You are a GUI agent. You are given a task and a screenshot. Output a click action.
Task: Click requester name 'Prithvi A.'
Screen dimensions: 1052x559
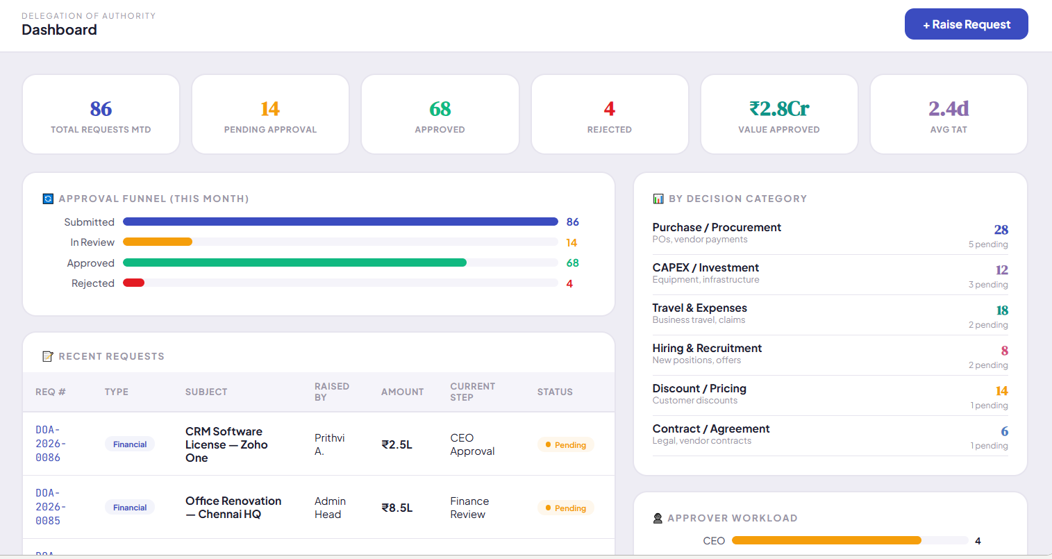pos(330,444)
